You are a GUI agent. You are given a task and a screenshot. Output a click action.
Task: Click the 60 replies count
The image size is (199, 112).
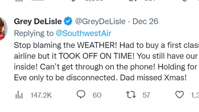(97, 95)
